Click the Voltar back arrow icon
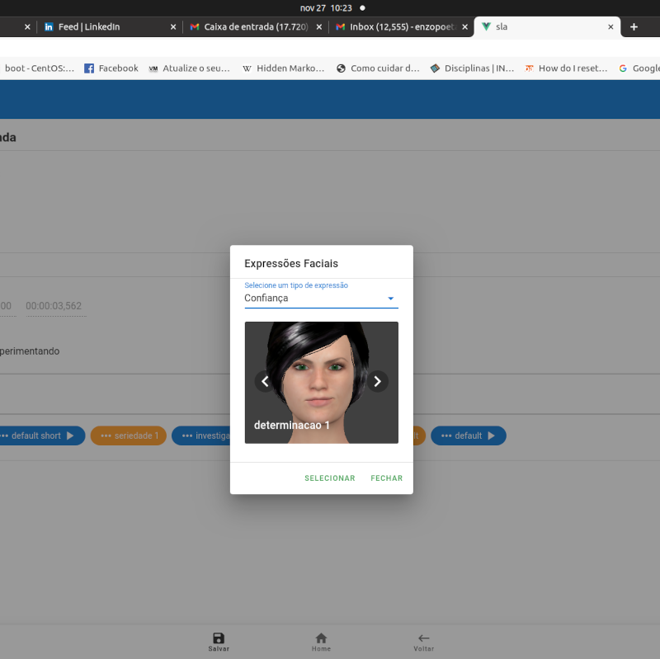Image resolution: width=660 pixels, height=659 pixels. click(423, 638)
